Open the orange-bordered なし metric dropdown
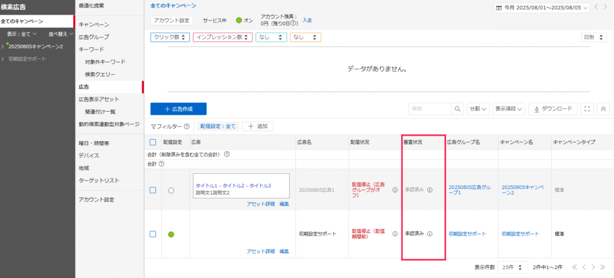The height and width of the screenshot is (278, 614). tap(305, 38)
